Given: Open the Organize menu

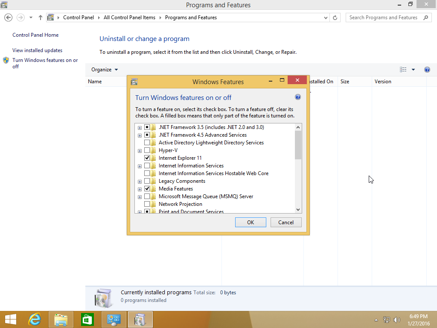Looking at the screenshot, I should 105,70.
